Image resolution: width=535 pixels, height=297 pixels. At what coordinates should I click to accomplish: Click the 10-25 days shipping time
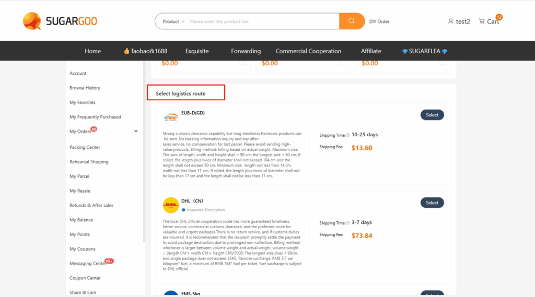(x=365, y=135)
